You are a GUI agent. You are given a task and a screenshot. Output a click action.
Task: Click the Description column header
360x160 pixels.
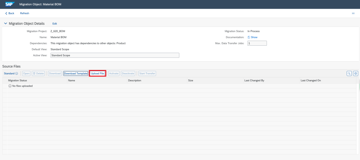coord(157,81)
